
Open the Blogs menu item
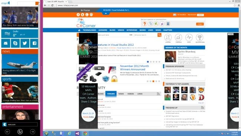point(112,30)
